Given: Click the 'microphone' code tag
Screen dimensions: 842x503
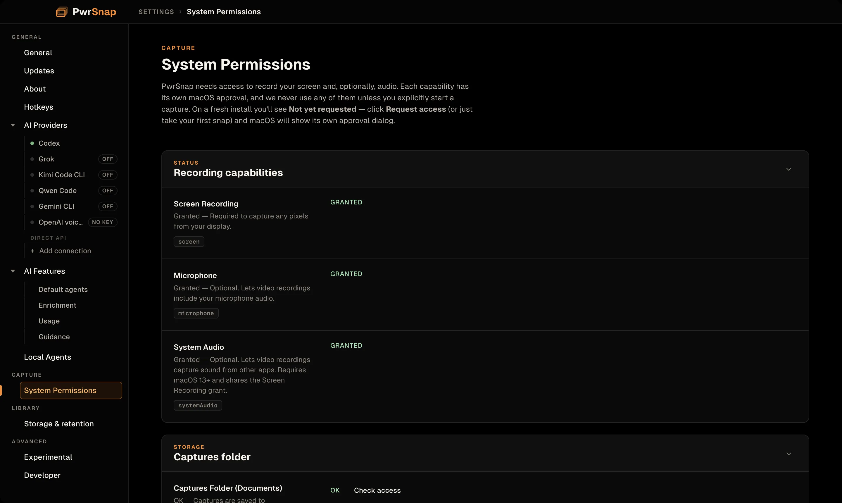Looking at the screenshot, I should tap(196, 313).
